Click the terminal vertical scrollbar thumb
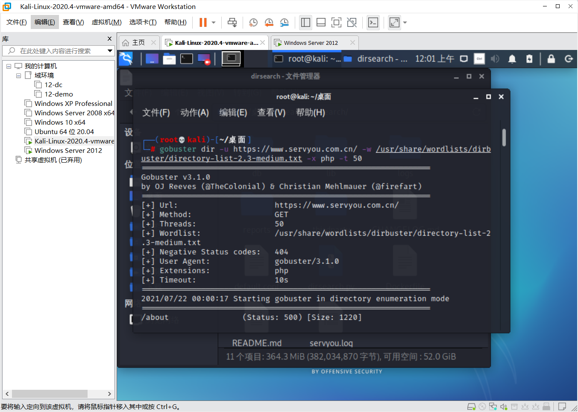 pyautogui.click(x=504, y=137)
